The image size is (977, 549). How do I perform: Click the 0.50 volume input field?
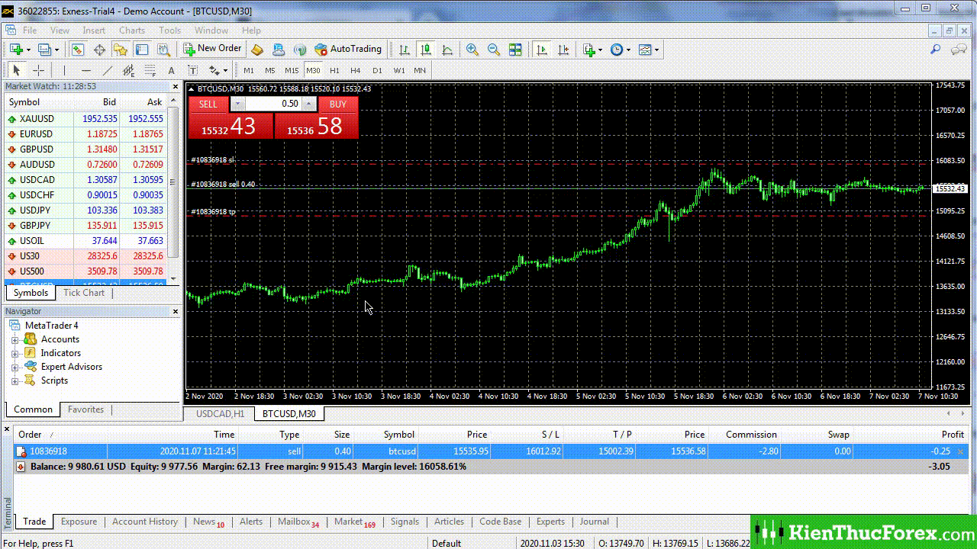coord(273,104)
